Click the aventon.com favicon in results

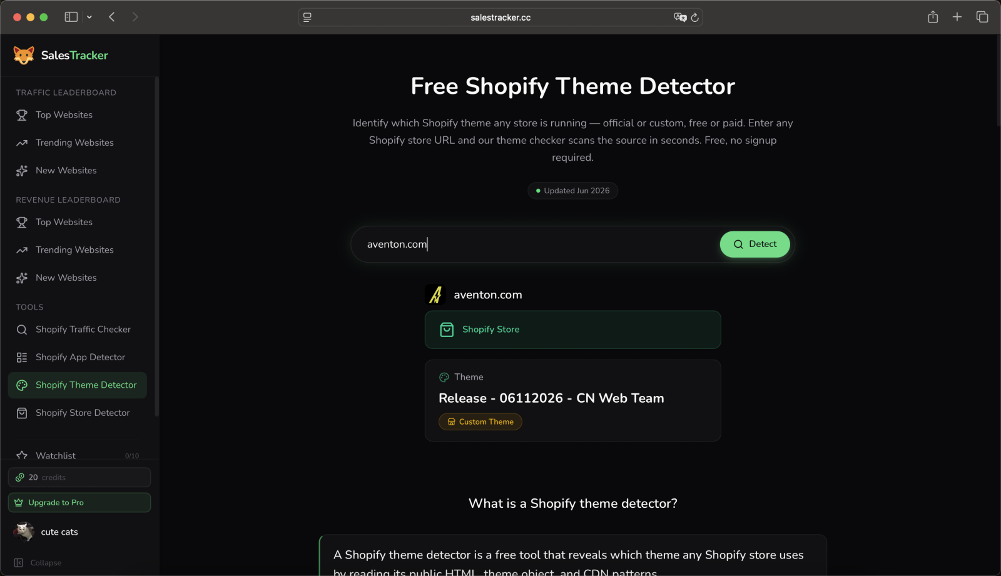pyautogui.click(x=436, y=295)
